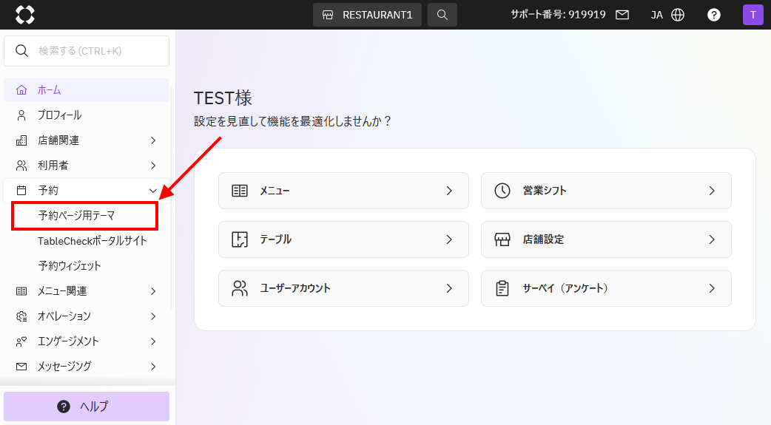The height and width of the screenshot is (425, 771).
Task: Open the テーブル settings card
Action: click(x=343, y=239)
